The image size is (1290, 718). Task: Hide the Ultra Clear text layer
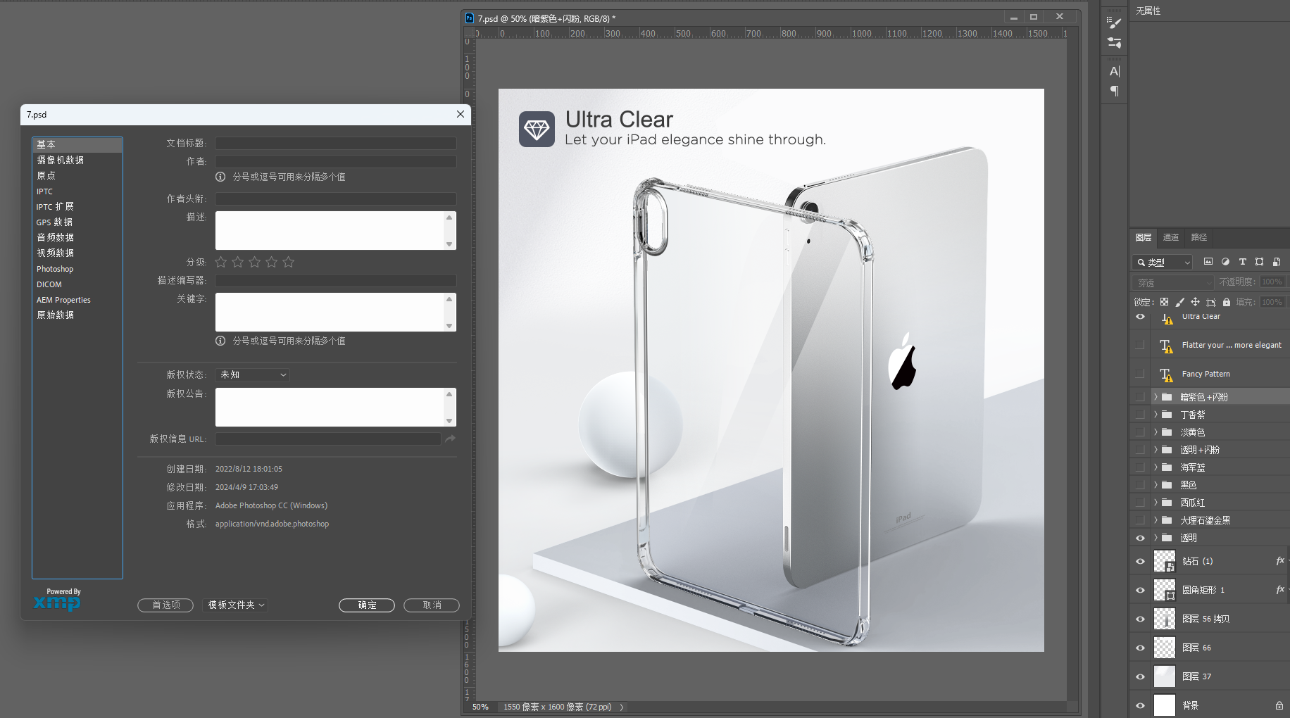tap(1140, 317)
